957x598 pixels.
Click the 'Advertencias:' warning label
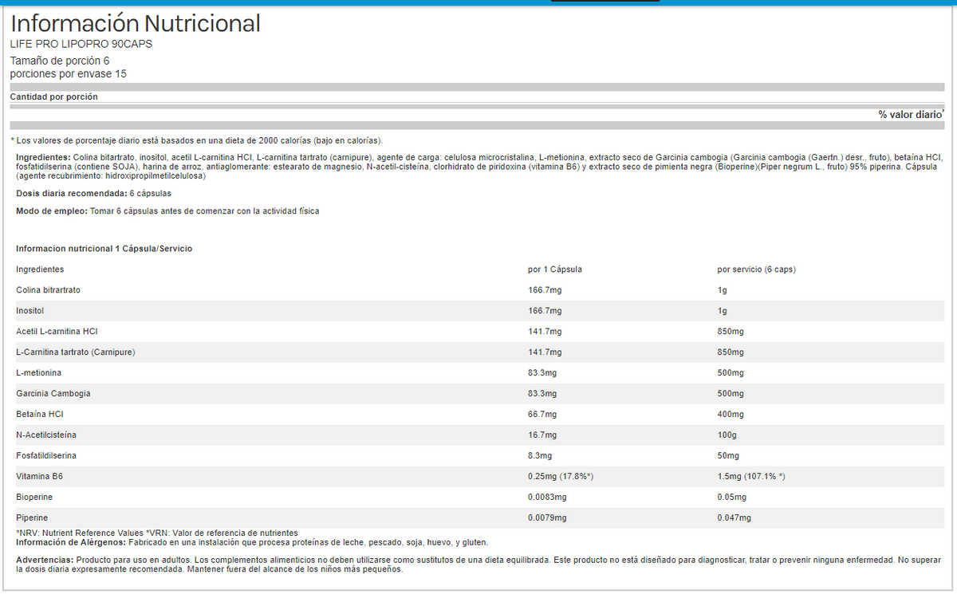point(45,561)
